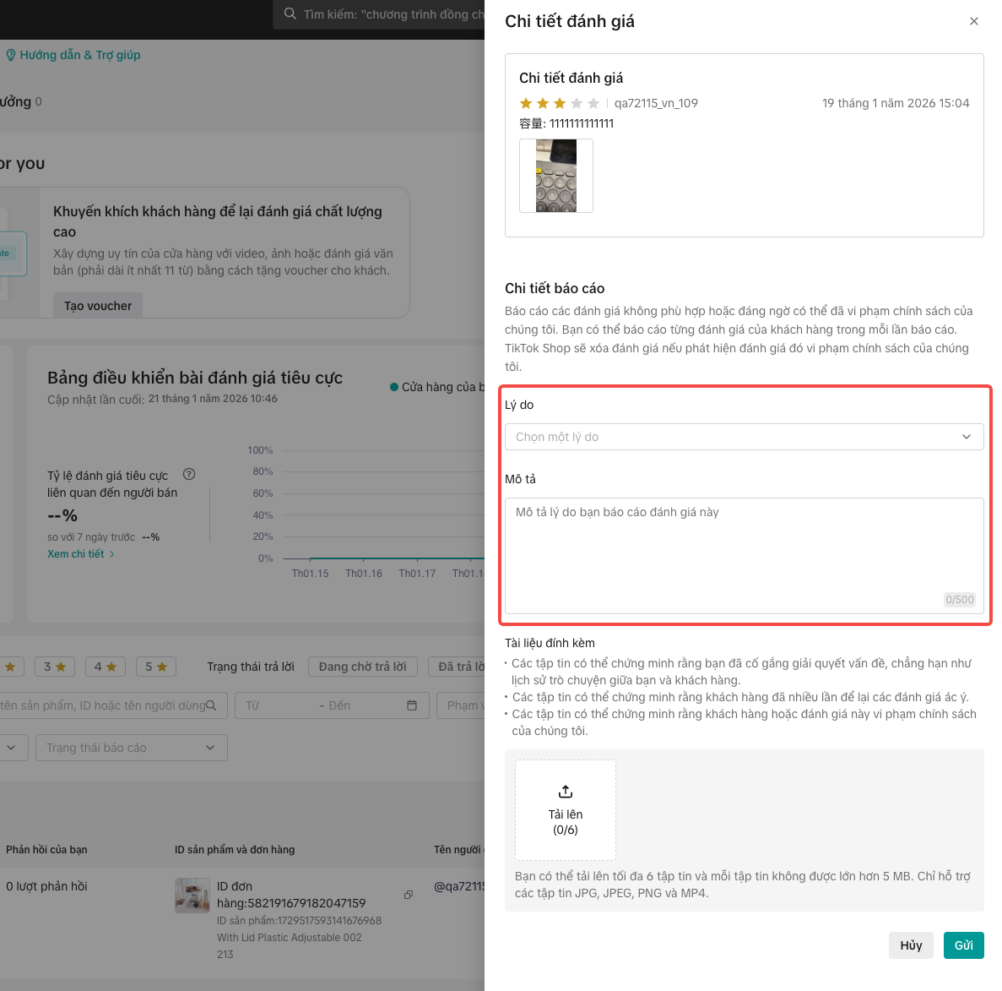Filter reviews by 3 stars
Viewport: 1002px width, 991px height.
coord(54,667)
